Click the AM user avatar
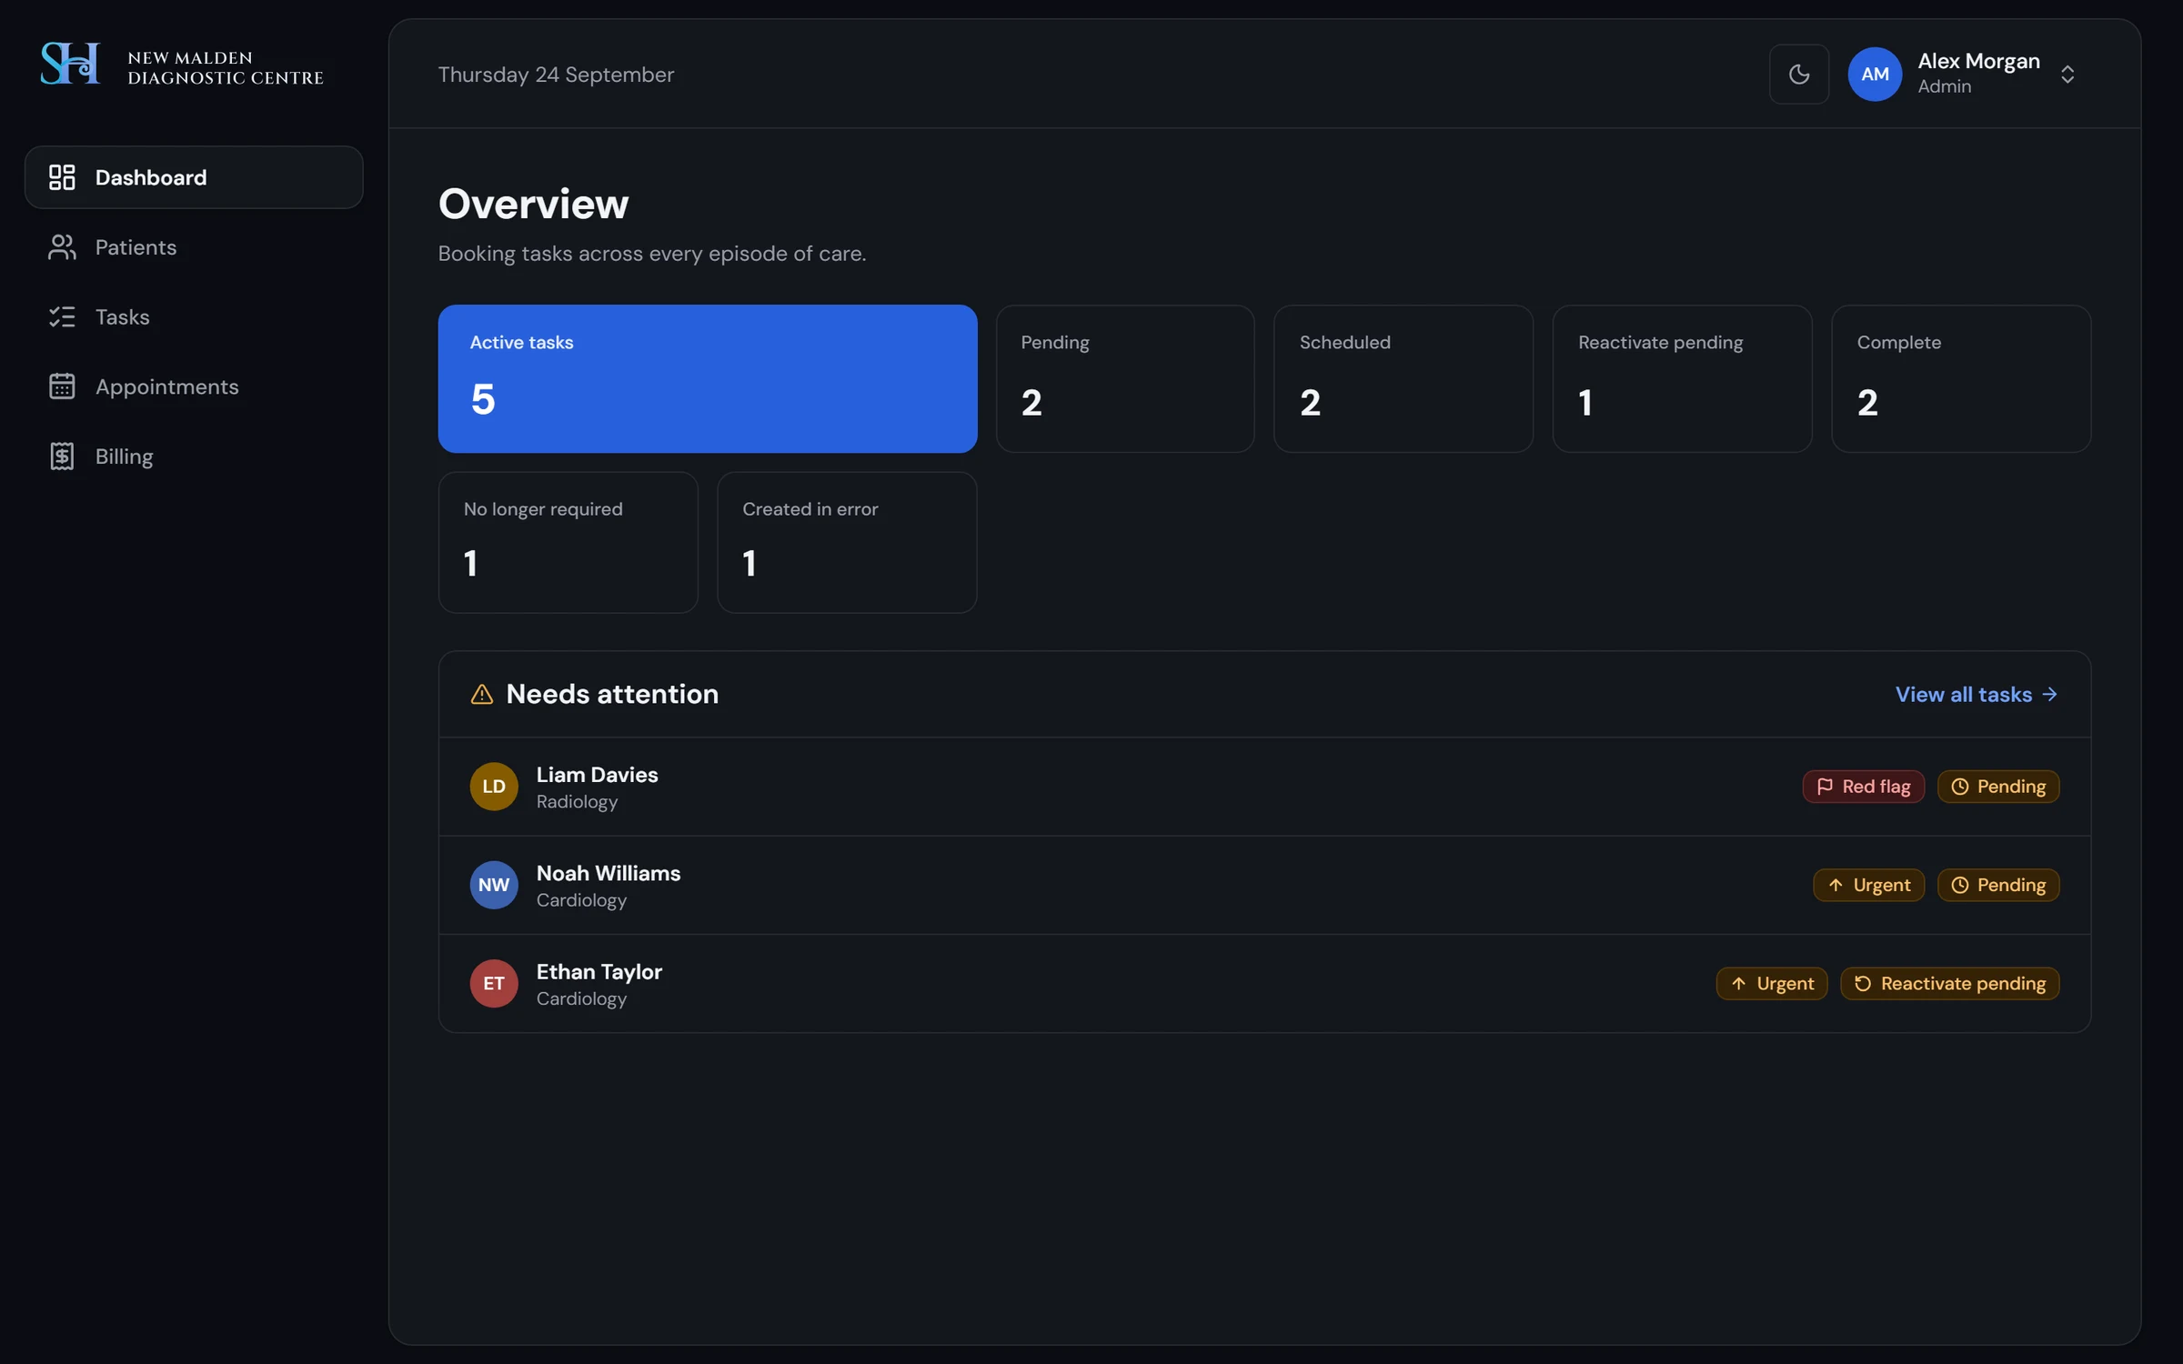 pyautogui.click(x=1874, y=75)
